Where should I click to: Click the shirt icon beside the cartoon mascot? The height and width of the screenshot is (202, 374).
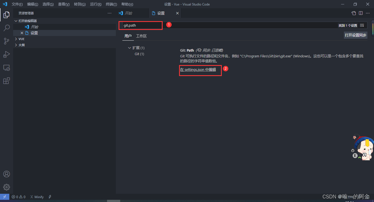tap(353, 150)
